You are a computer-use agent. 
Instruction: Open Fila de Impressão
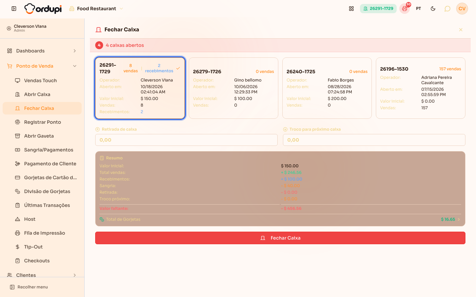pos(42,233)
